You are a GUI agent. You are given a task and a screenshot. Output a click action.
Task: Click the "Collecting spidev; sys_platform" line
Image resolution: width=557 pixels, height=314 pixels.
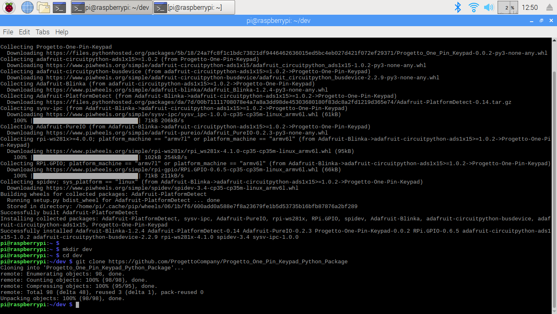pos(212,182)
